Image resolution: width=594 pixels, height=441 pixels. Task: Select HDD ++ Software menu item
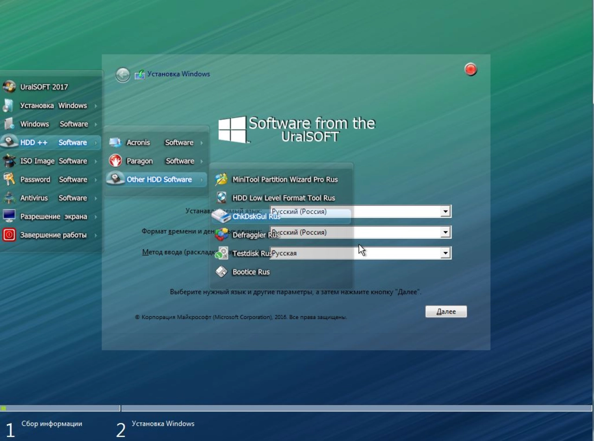coord(51,142)
